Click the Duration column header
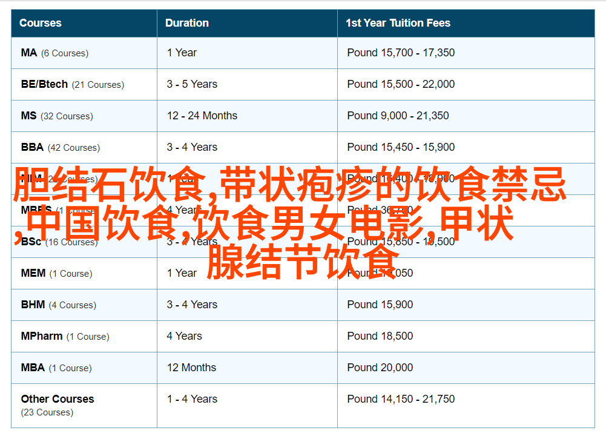606x436 pixels. [187, 23]
